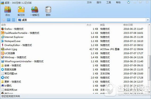
Task: Select the UC浏览器 icon
Action: point(2,53)
